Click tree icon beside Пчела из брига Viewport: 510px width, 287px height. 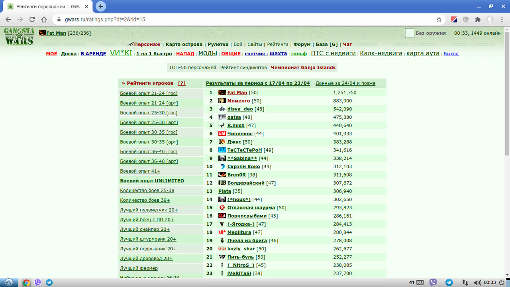coord(222,240)
